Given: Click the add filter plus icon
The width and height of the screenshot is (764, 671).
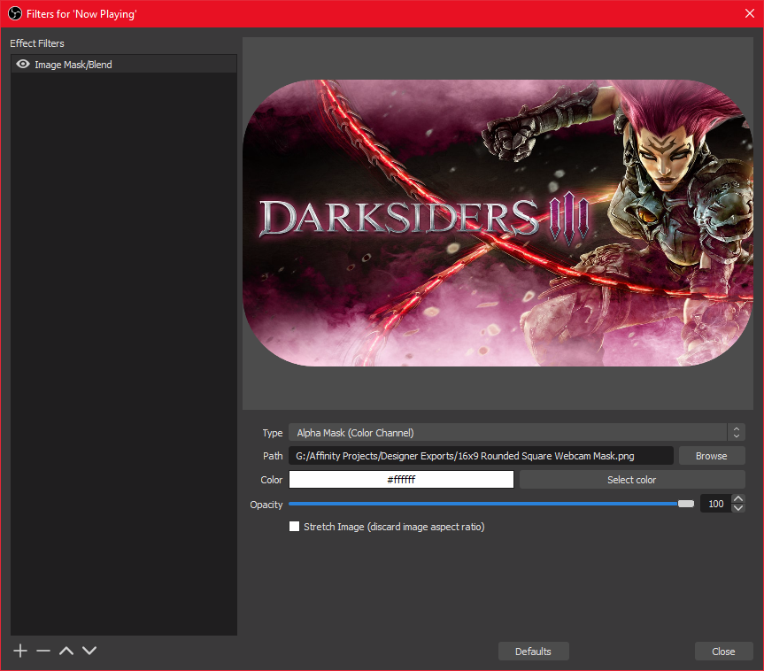Looking at the screenshot, I should (20, 651).
